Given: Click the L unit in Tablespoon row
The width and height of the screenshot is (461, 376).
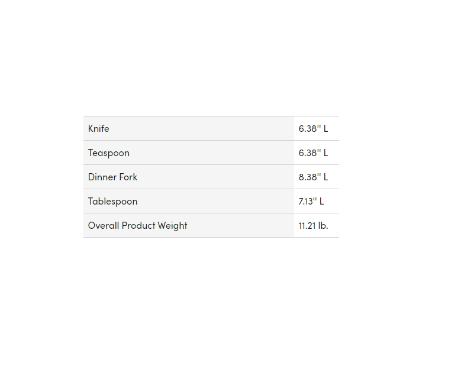Looking at the screenshot, I should click(x=322, y=202).
